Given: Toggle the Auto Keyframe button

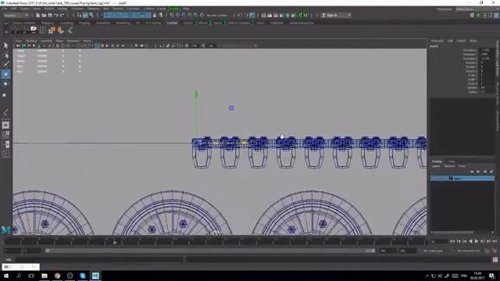Looking at the screenshot, I should pyautogui.click(x=487, y=251).
